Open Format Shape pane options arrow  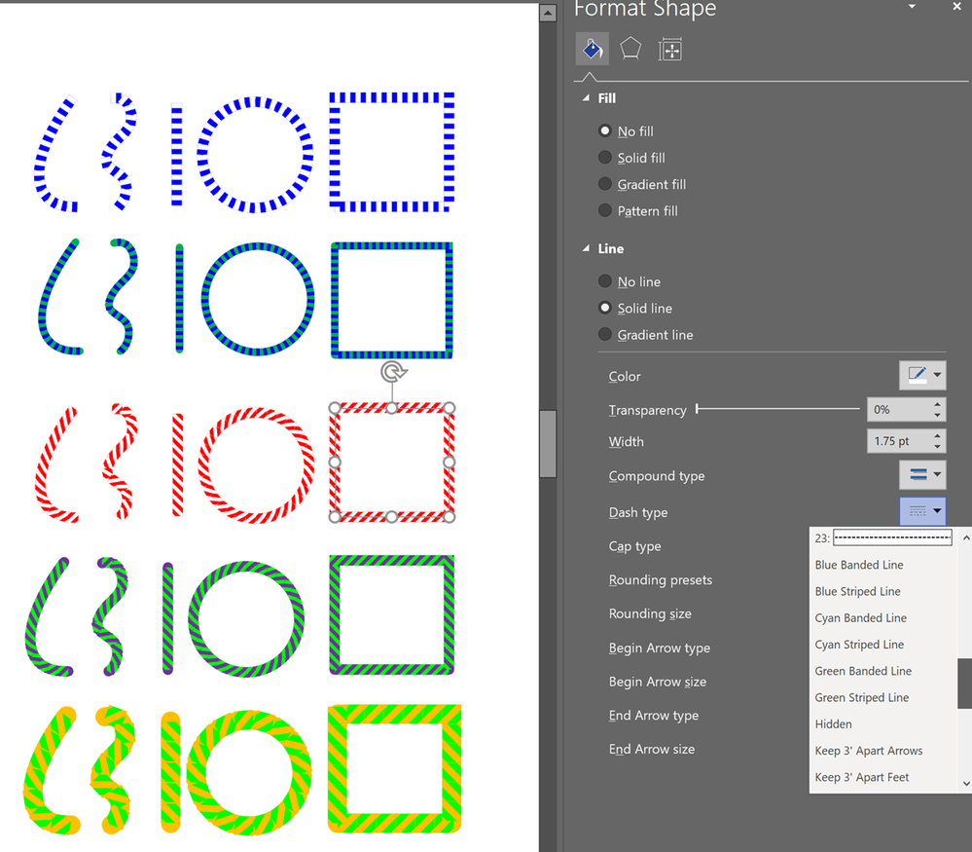click(x=912, y=7)
